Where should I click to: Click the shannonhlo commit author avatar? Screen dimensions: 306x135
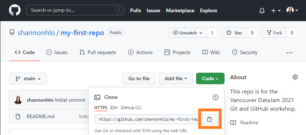[18, 100]
